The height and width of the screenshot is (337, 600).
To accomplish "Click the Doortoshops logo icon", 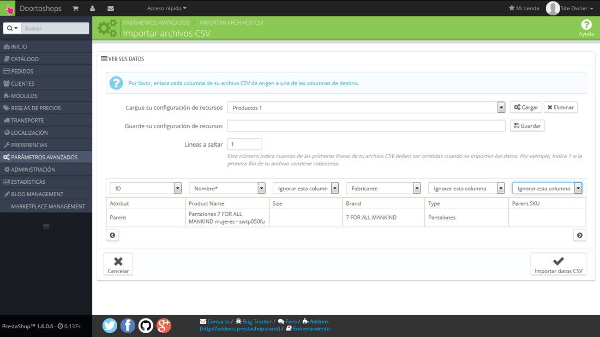I will [8, 8].
